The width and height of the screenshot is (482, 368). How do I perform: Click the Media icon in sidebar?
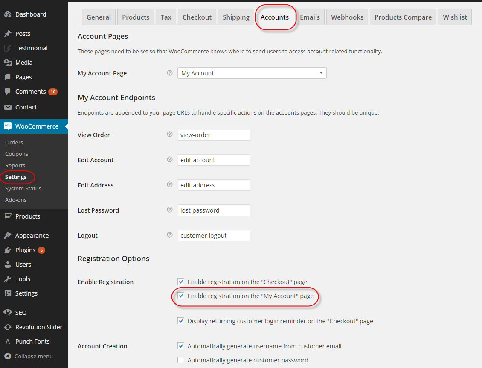[8, 63]
